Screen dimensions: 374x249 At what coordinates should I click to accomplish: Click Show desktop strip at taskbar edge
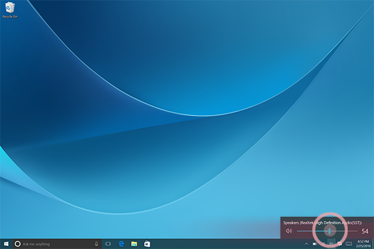373,244
